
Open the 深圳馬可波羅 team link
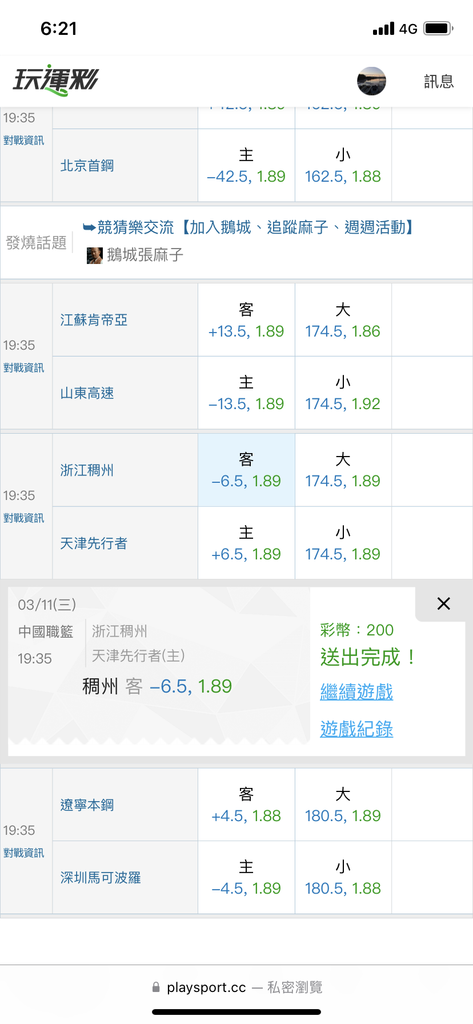click(101, 878)
